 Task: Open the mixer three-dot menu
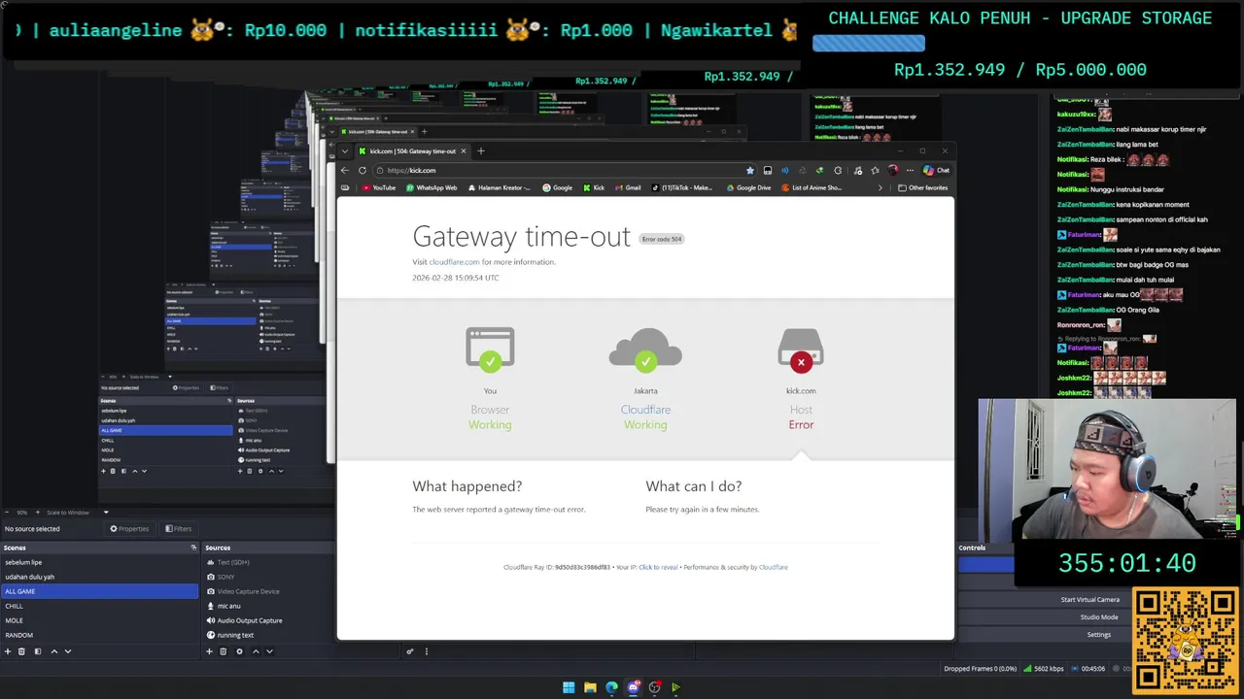[x=426, y=651]
